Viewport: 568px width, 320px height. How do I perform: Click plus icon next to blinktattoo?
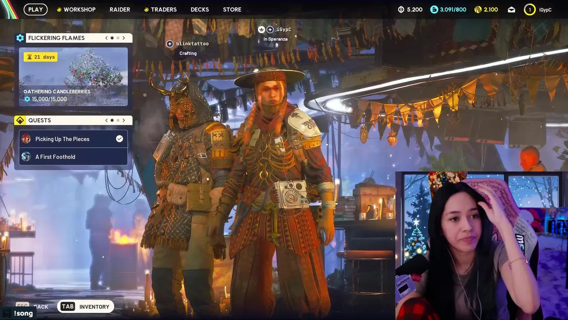pos(170,44)
